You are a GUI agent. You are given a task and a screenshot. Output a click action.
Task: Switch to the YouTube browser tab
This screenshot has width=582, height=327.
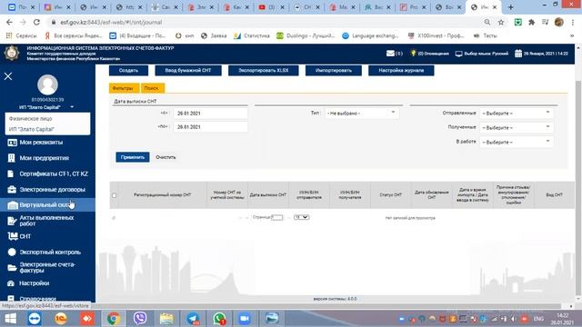click(271, 7)
